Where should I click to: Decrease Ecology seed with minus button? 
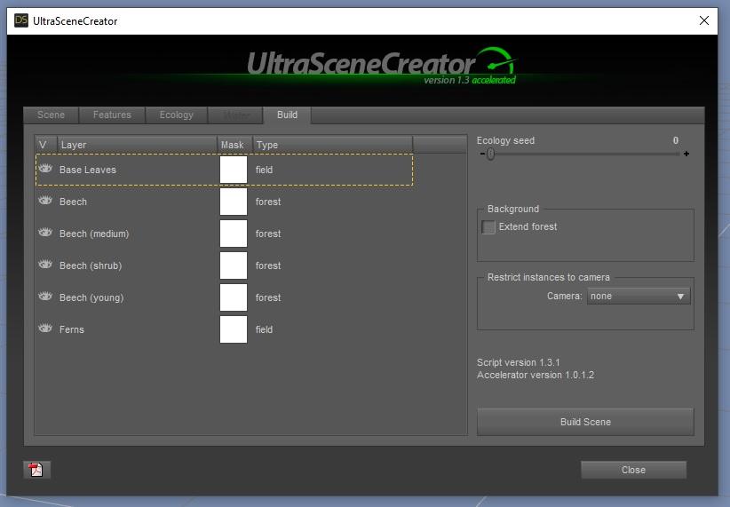coord(482,154)
